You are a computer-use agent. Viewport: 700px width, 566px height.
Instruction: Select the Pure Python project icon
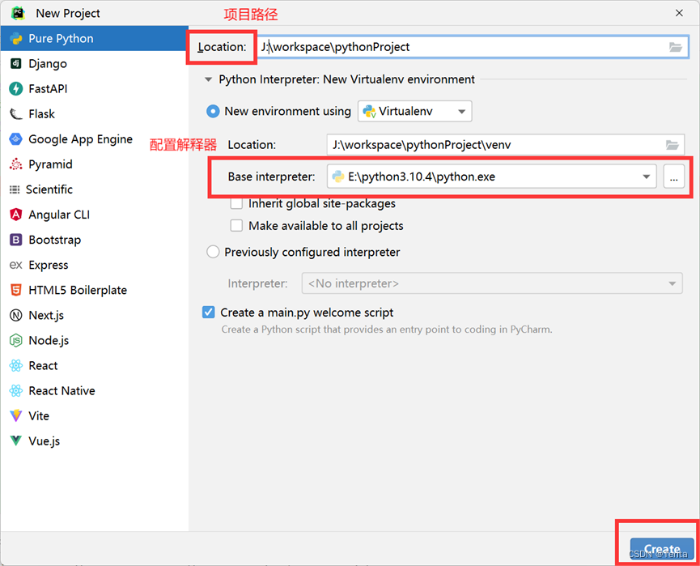tap(16, 38)
